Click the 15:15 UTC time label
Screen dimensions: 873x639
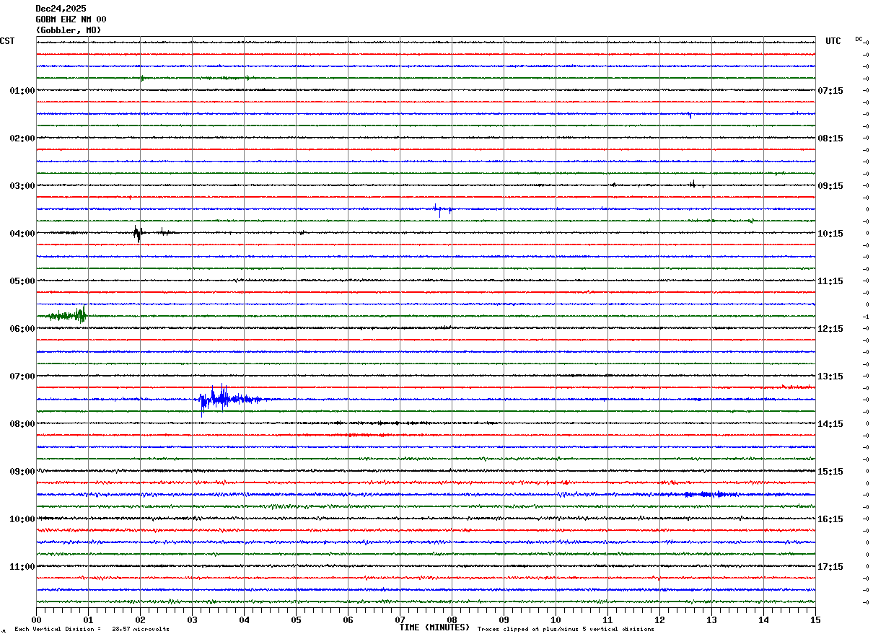coord(830,472)
